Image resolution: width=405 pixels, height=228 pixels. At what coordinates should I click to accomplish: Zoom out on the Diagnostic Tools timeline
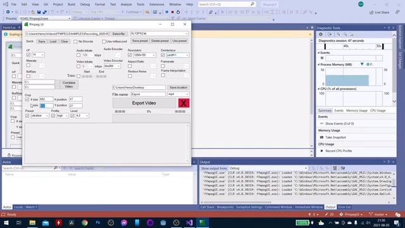coord(346,34)
